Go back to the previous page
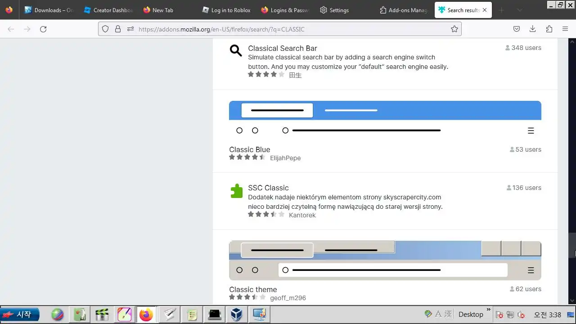This screenshot has width=576, height=324. (11, 29)
